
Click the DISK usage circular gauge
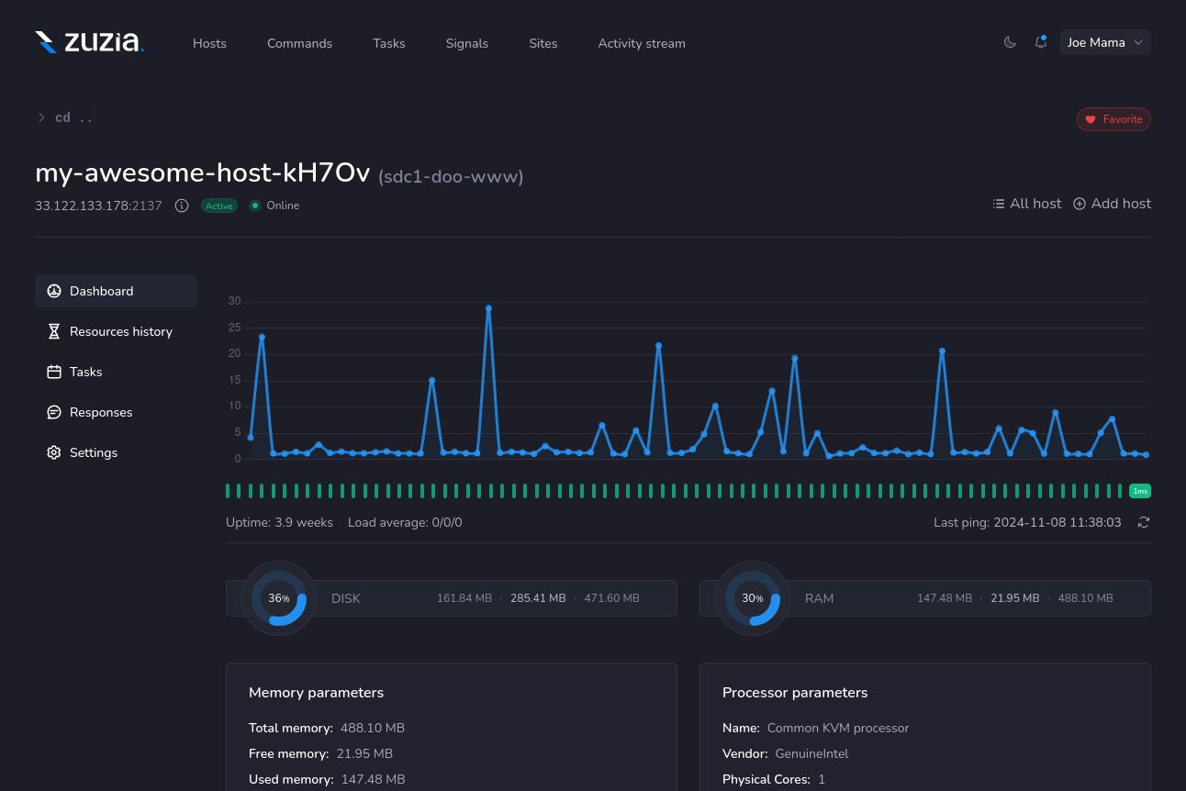coord(278,597)
